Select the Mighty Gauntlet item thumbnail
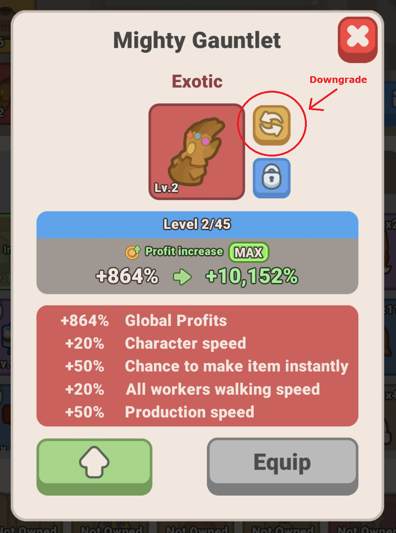 click(197, 152)
